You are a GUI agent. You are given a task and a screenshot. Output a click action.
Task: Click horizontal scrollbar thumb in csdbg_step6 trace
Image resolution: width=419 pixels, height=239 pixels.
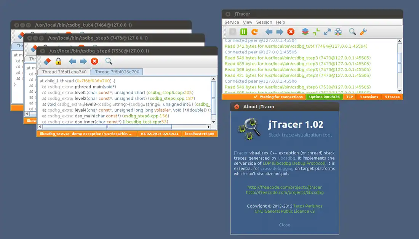[107, 127]
